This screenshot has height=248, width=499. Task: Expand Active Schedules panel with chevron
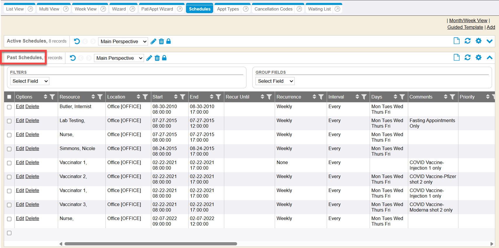pyautogui.click(x=489, y=41)
